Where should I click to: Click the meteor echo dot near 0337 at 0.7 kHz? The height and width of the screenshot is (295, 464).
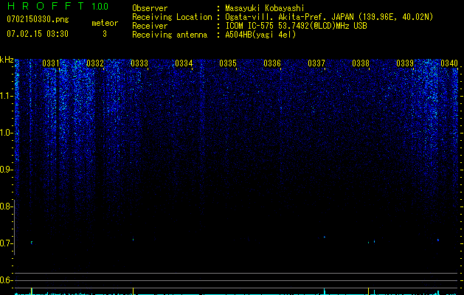pos(325,237)
